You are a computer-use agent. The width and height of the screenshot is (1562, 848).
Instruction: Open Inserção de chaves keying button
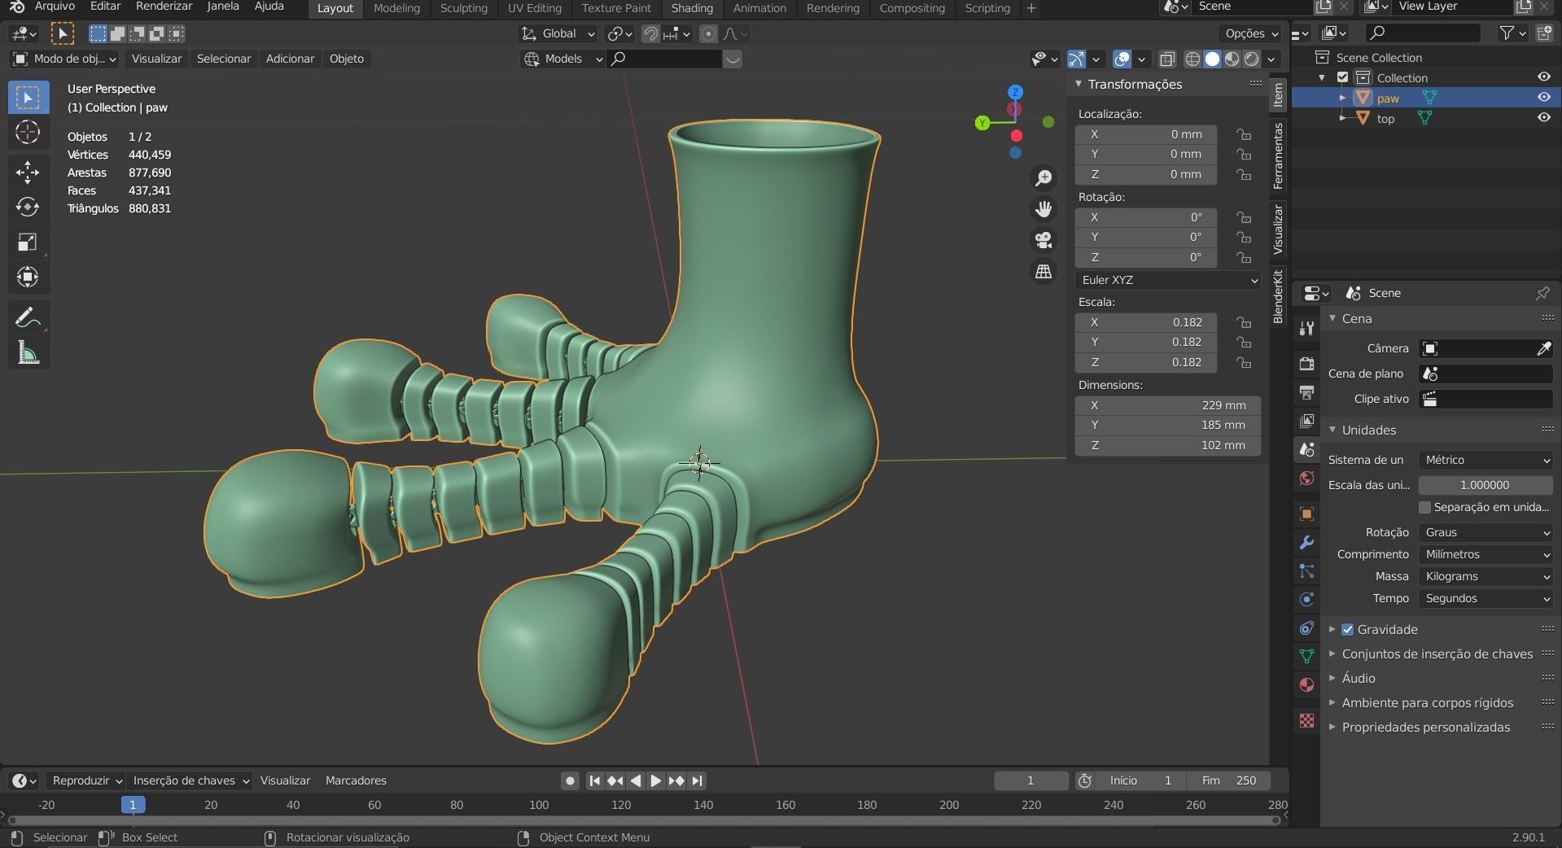pyautogui.click(x=191, y=780)
